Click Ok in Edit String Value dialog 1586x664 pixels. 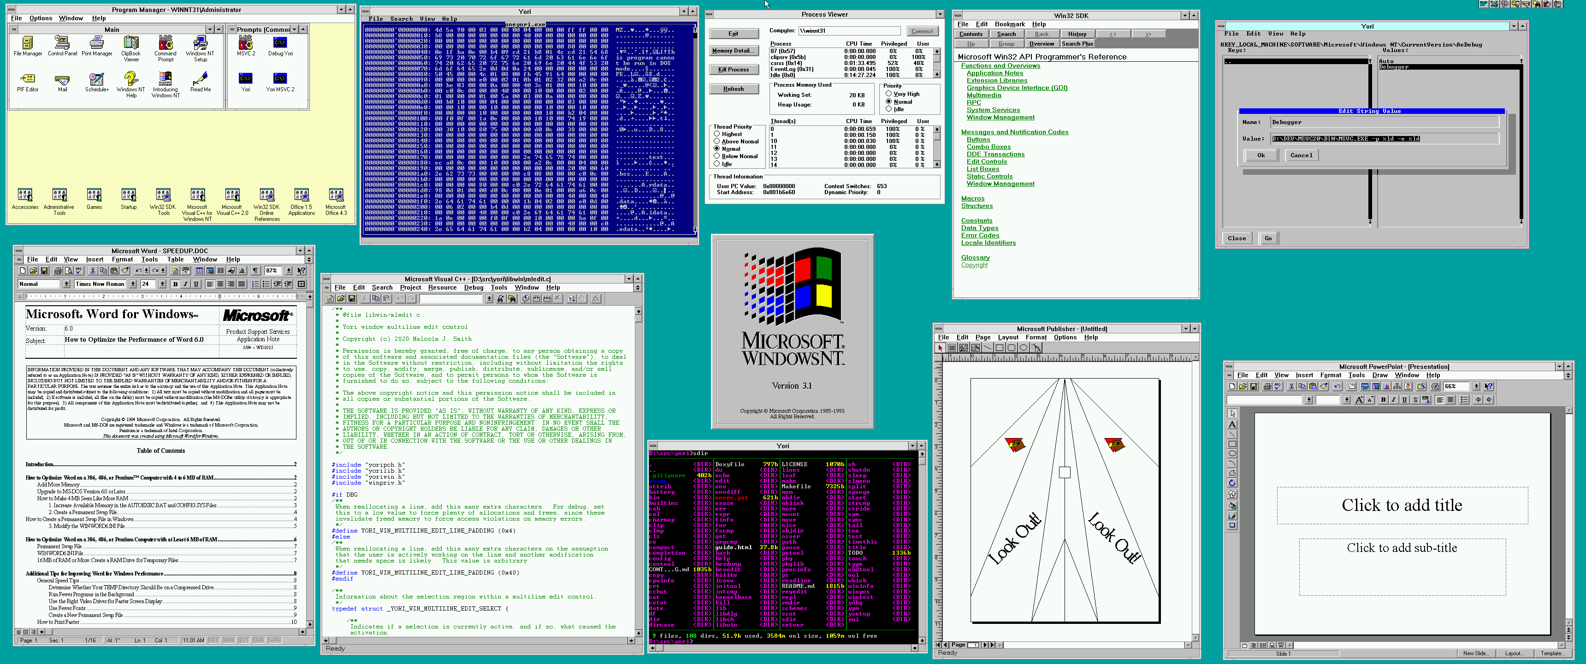(1261, 155)
